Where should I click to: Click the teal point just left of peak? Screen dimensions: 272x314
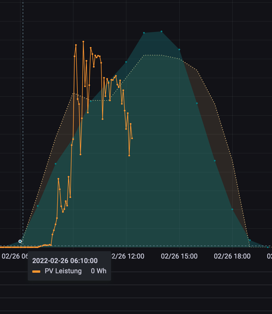pos(144,33)
